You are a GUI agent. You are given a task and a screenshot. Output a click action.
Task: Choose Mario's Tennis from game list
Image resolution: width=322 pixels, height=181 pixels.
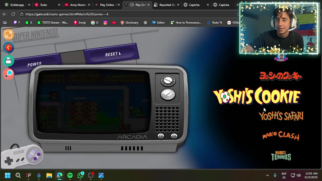point(281,156)
